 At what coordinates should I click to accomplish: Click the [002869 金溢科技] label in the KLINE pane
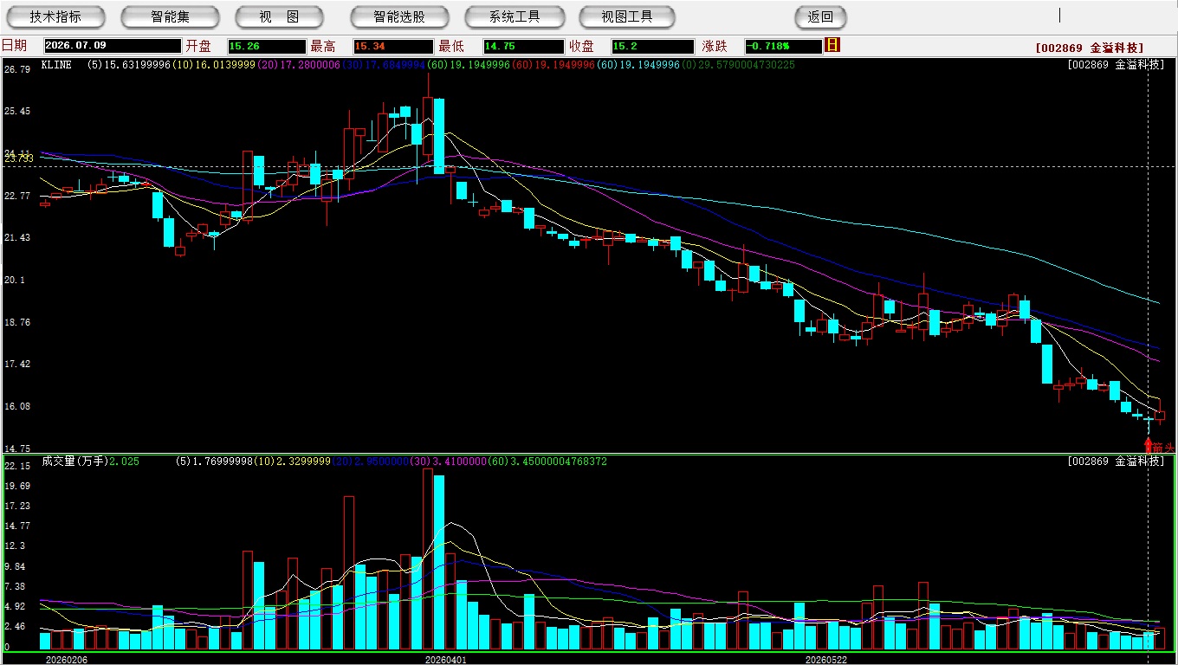(x=1116, y=65)
